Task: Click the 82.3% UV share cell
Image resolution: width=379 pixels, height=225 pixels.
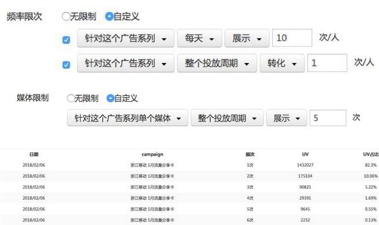Action: tap(371, 165)
